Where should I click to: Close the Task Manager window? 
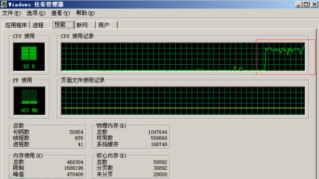[x=314, y=4]
